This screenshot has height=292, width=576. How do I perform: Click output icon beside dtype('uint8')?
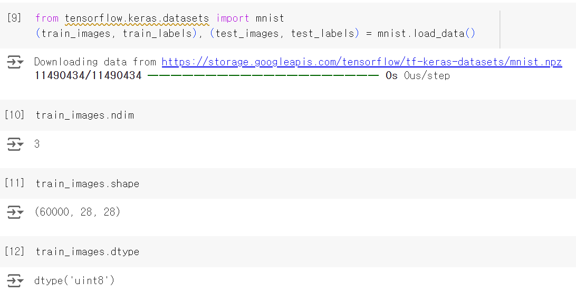[x=15, y=280]
